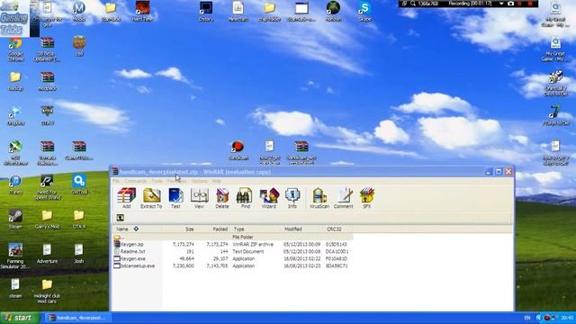Image resolution: width=576 pixels, height=324 pixels.
Task: Click the Add toolbar icon in WinRAR
Action: (126, 198)
